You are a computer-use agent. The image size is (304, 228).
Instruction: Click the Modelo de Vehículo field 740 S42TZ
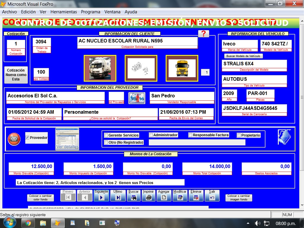point(276,44)
